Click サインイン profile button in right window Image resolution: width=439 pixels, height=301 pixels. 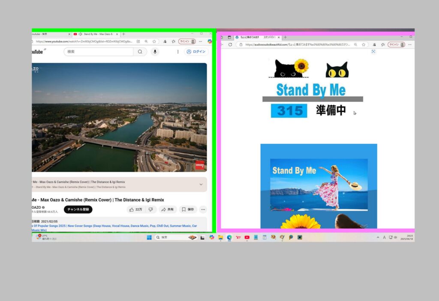397,45
